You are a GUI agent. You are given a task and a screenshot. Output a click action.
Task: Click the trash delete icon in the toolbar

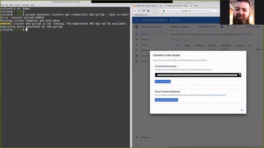(x=235, y=27)
